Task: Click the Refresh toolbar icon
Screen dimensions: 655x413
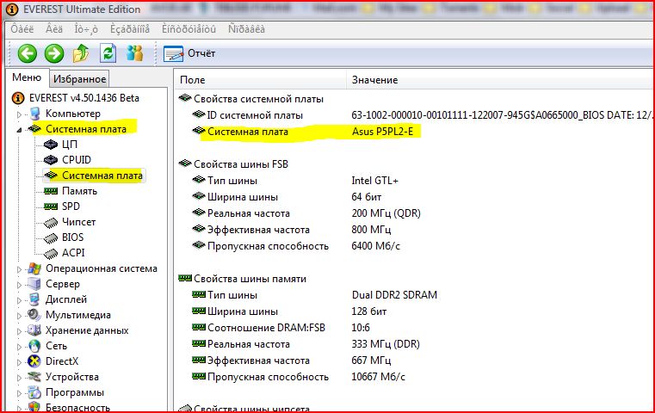Action: point(108,53)
